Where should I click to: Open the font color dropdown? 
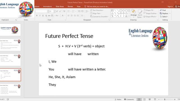[x=65, y=16]
